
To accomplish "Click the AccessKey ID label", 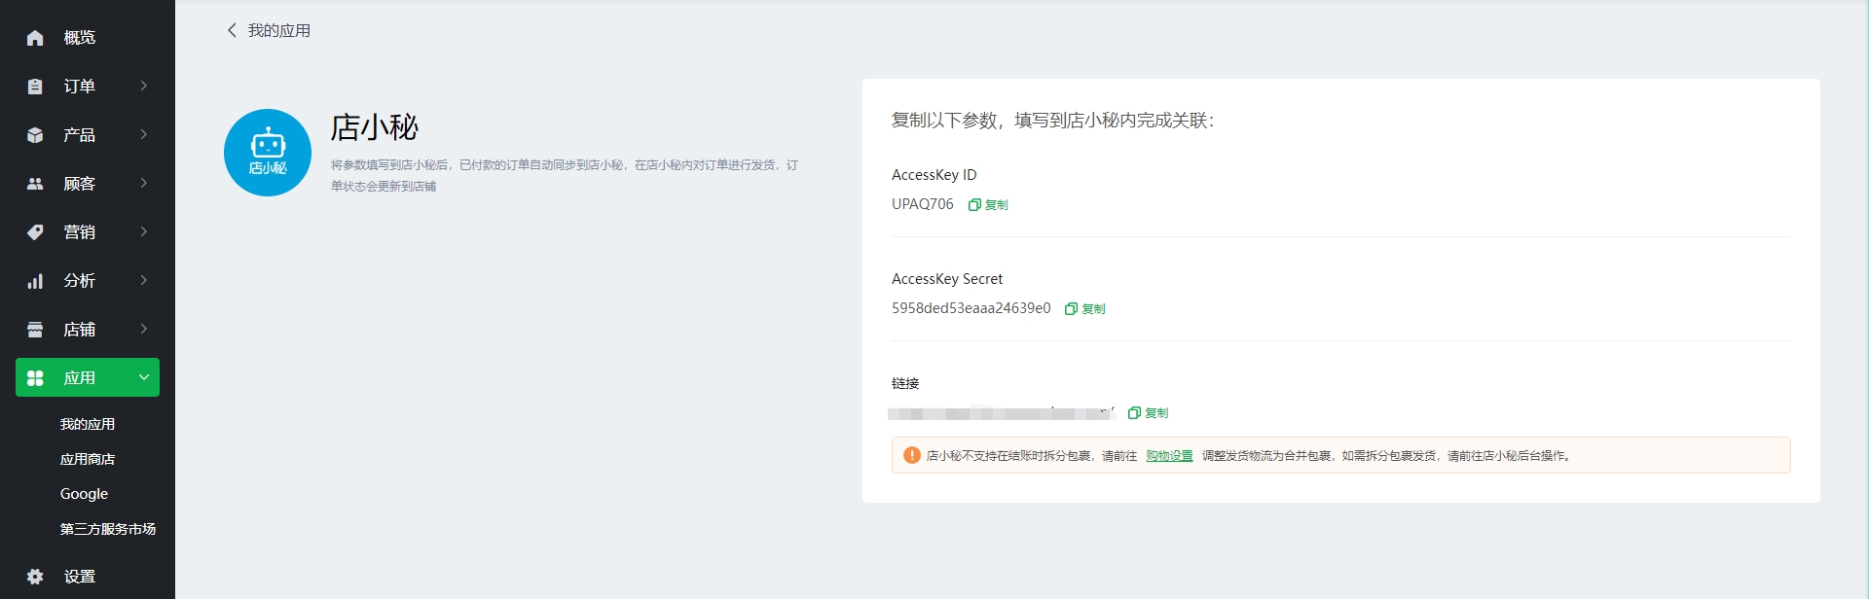I will (934, 175).
